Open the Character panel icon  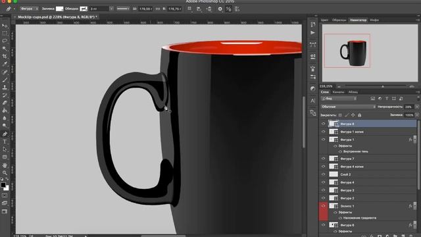(x=313, y=101)
